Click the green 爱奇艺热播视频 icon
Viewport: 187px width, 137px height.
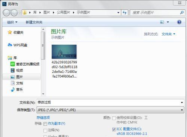(x=13, y=64)
